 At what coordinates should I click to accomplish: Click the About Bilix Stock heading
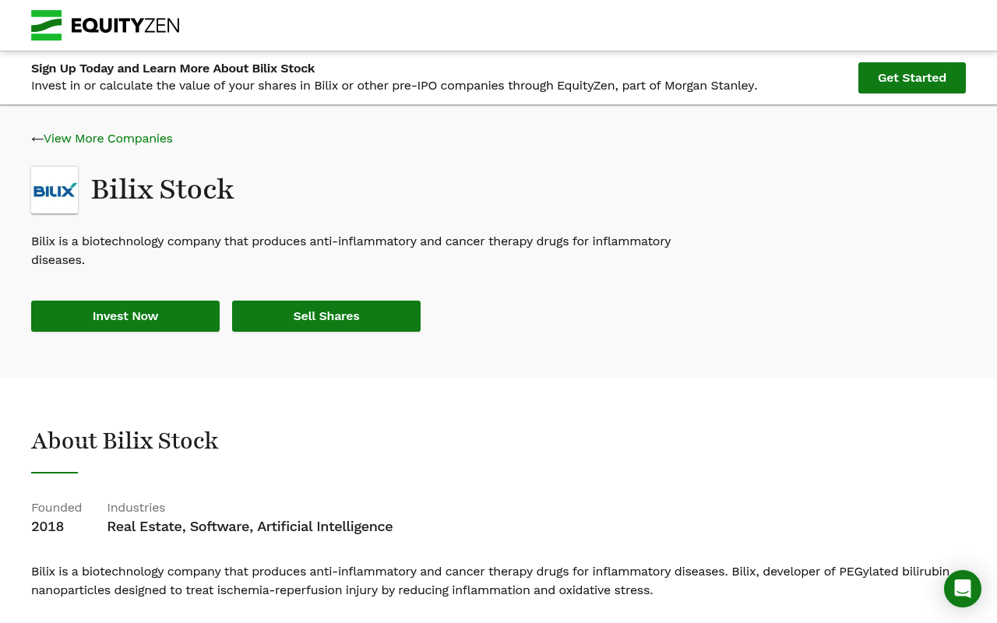coord(125,441)
